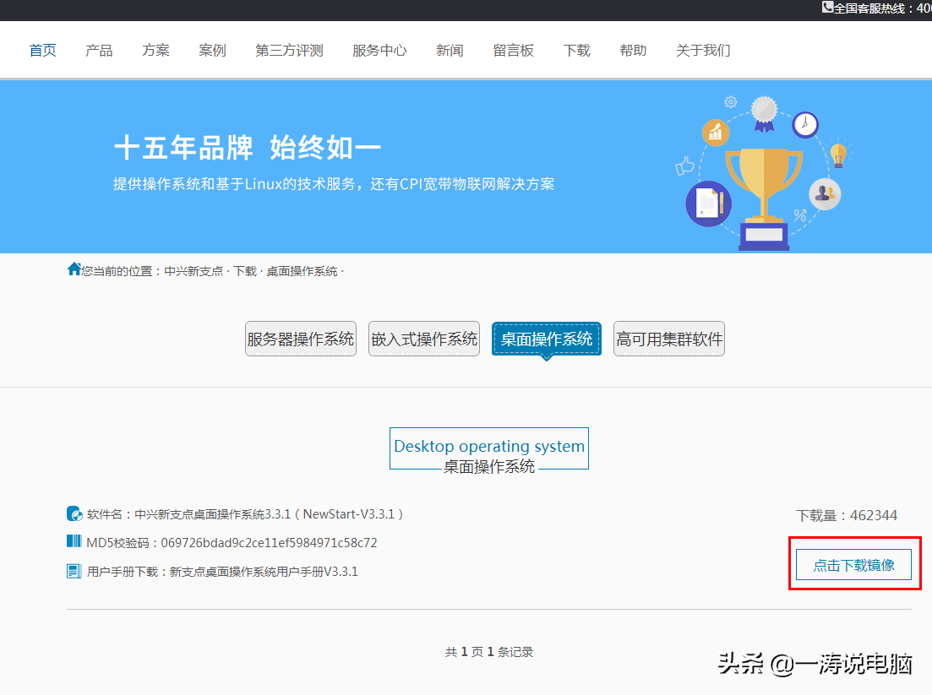
Task: Click the 下载量：462344 text
Action: coord(847,516)
